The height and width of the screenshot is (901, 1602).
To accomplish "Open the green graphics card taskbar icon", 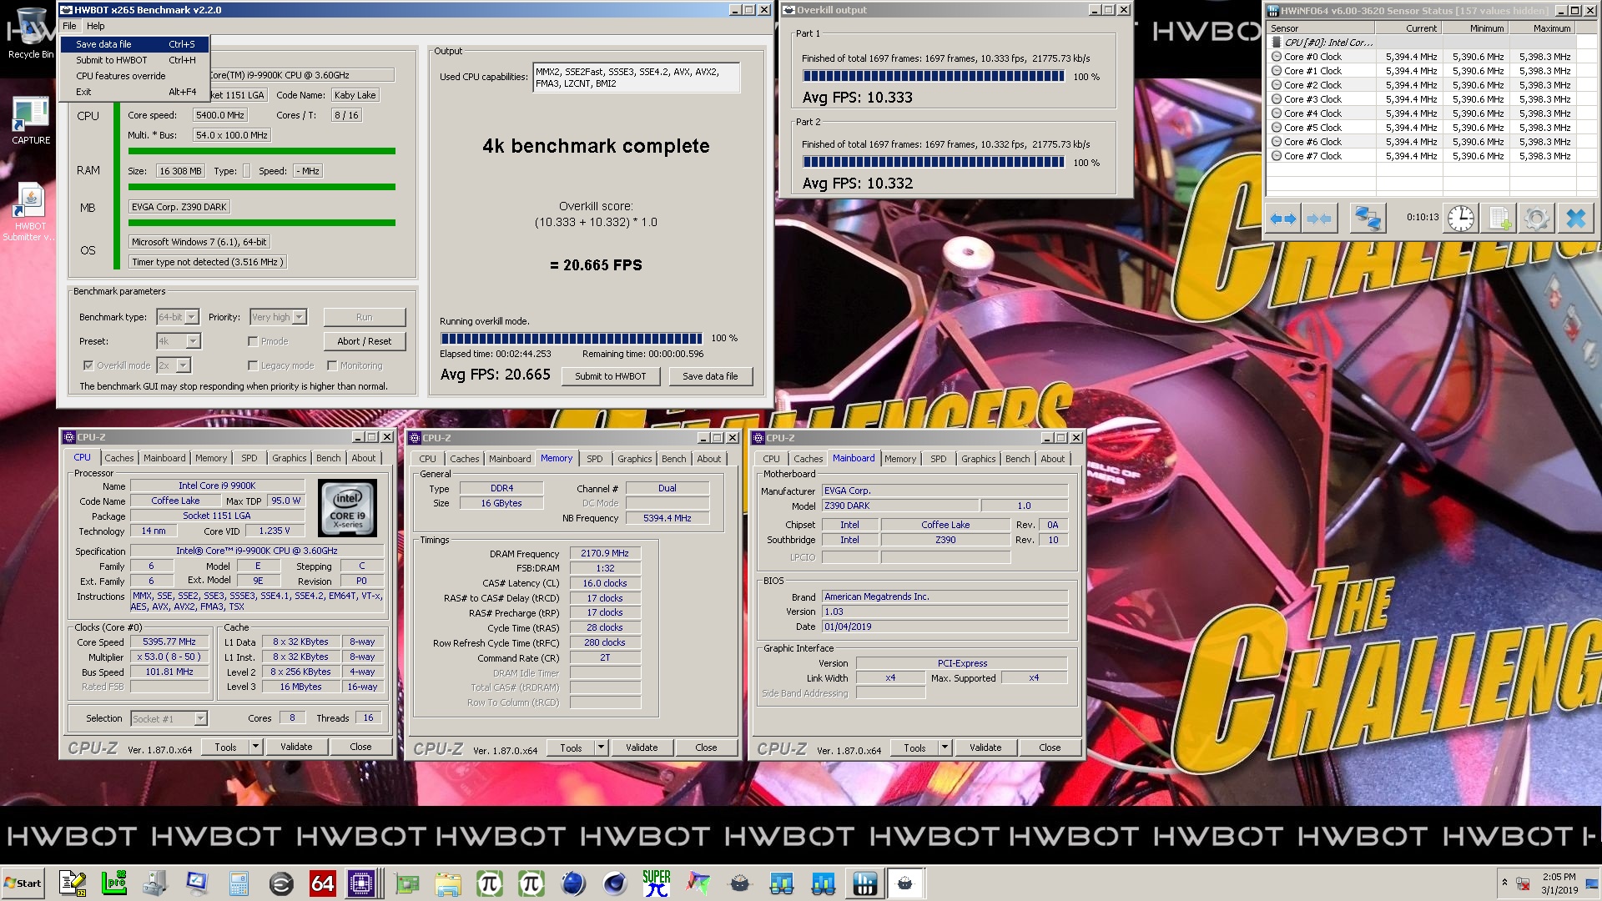I will (x=406, y=883).
